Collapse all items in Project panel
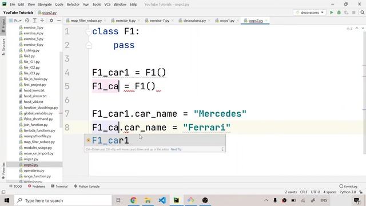This screenshot has height=206, width=366. (x=42, y=21)
